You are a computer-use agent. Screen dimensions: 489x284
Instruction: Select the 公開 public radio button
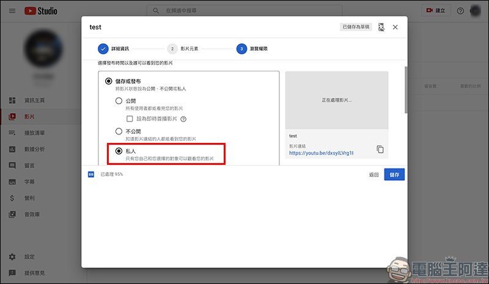[119, 100]
